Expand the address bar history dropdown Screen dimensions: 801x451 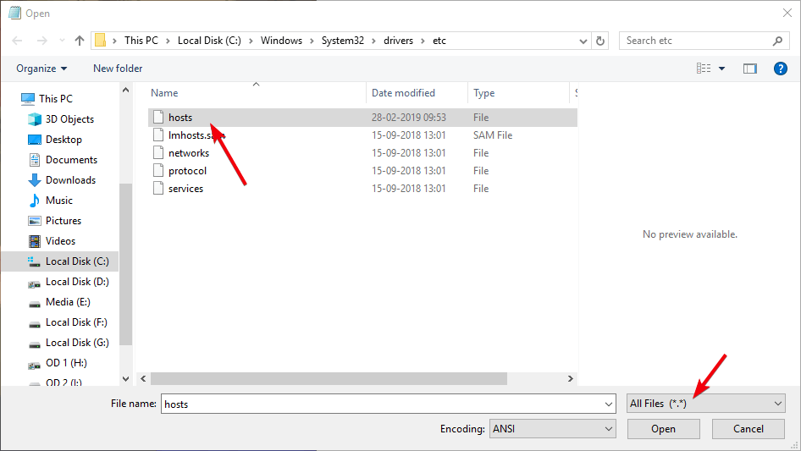583,41
